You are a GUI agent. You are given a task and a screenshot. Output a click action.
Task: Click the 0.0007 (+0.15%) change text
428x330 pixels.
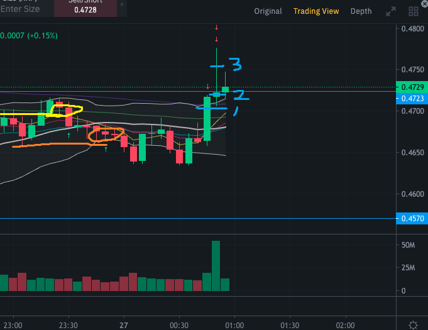[x=29, y=36]
